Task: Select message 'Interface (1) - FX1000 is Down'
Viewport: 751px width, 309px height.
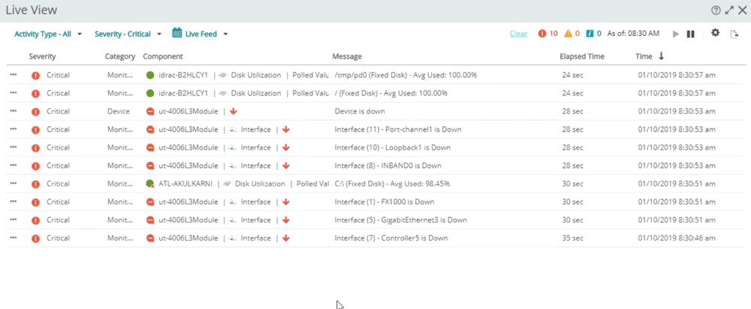Action: point(385,202)
